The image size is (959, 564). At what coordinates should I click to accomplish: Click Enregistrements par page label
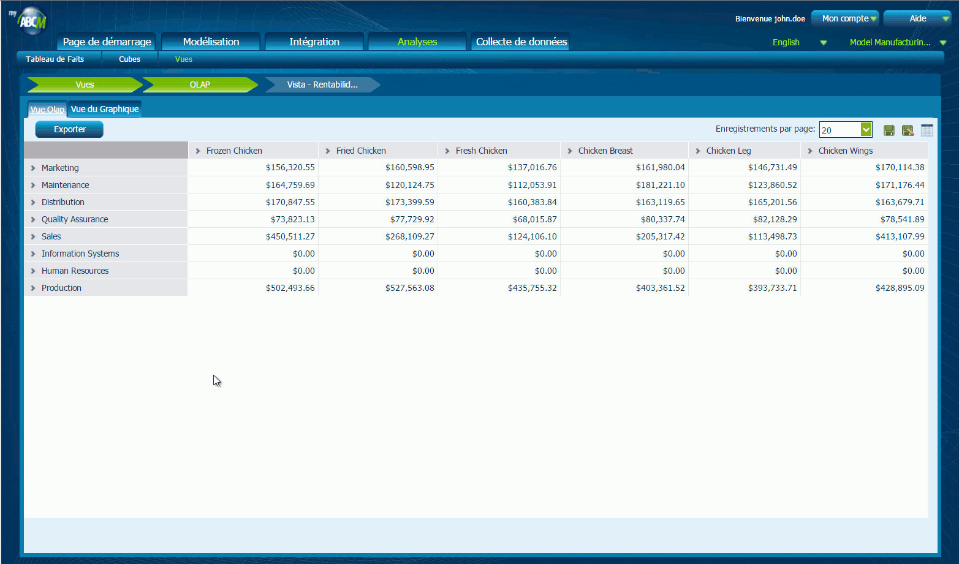[x=765, y=129]
